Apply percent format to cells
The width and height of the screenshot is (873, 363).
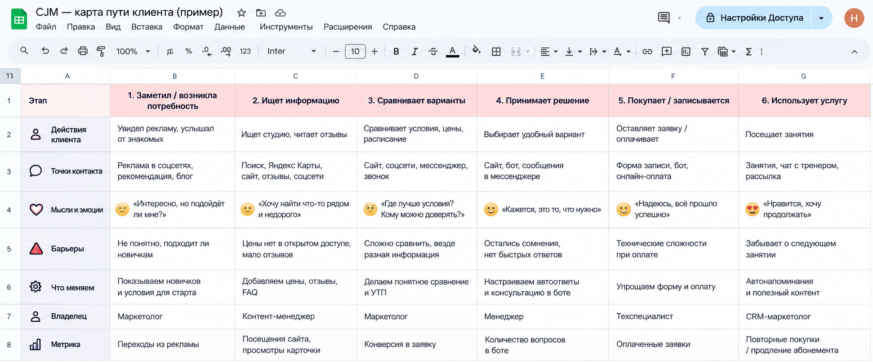tap(188, 51)
